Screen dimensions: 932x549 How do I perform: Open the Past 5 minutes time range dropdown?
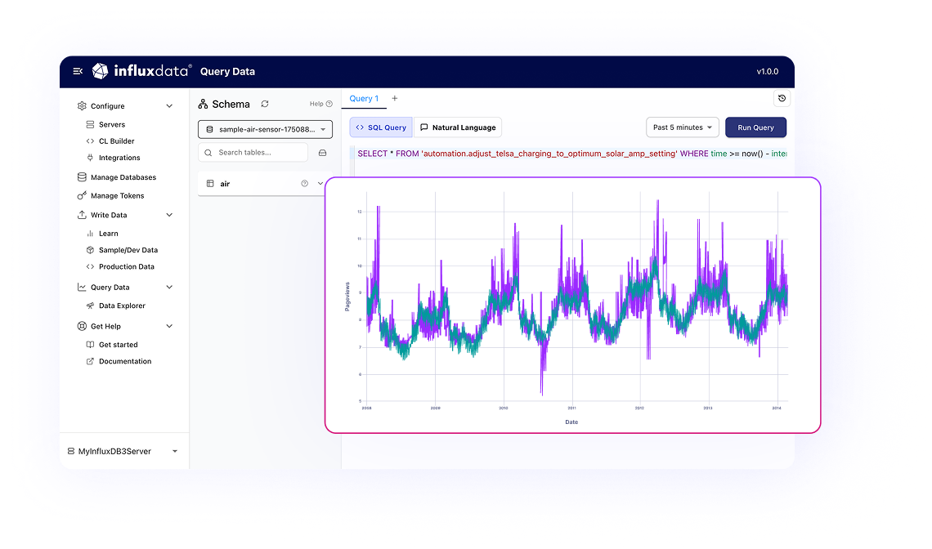[x=683, y=127]
